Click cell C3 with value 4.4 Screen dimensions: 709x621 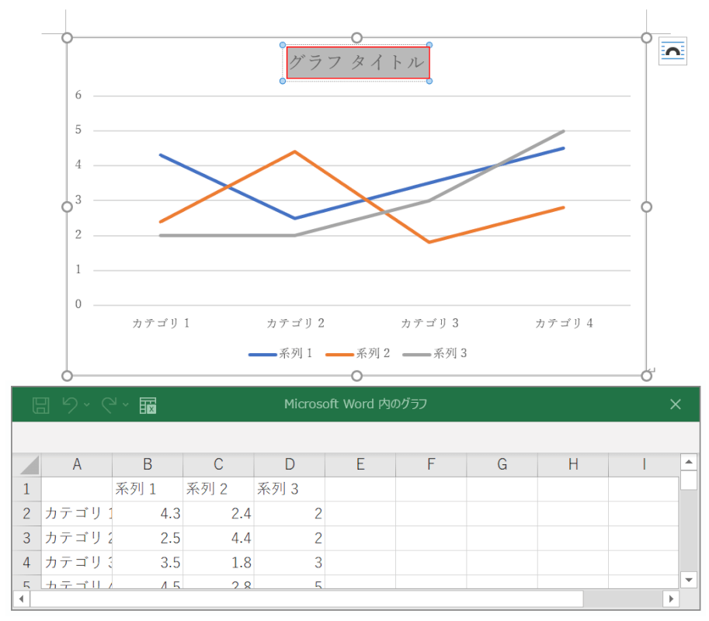pos(218,537)
